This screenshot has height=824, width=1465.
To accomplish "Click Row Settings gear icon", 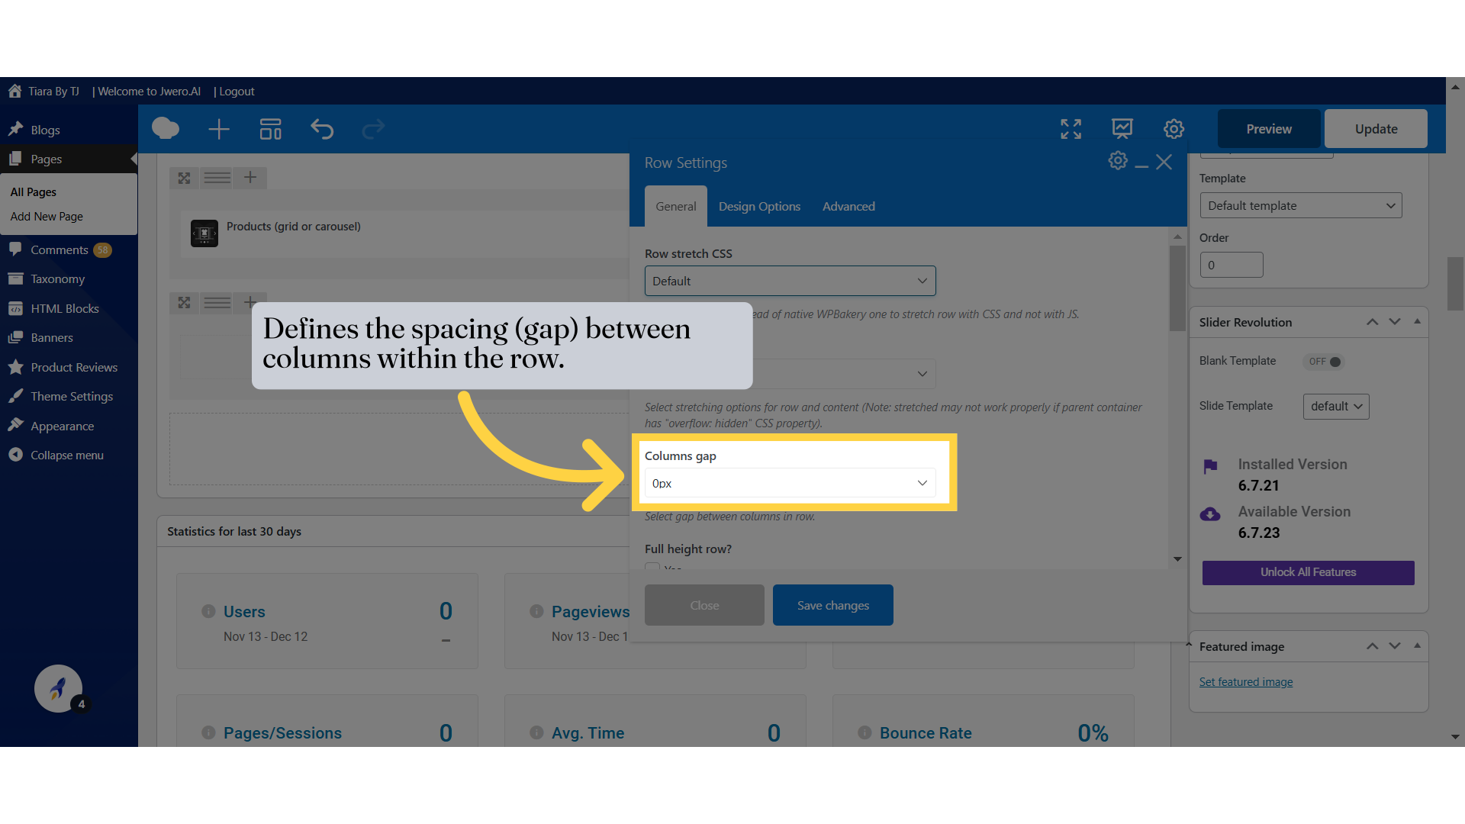I will [1118, 161].
